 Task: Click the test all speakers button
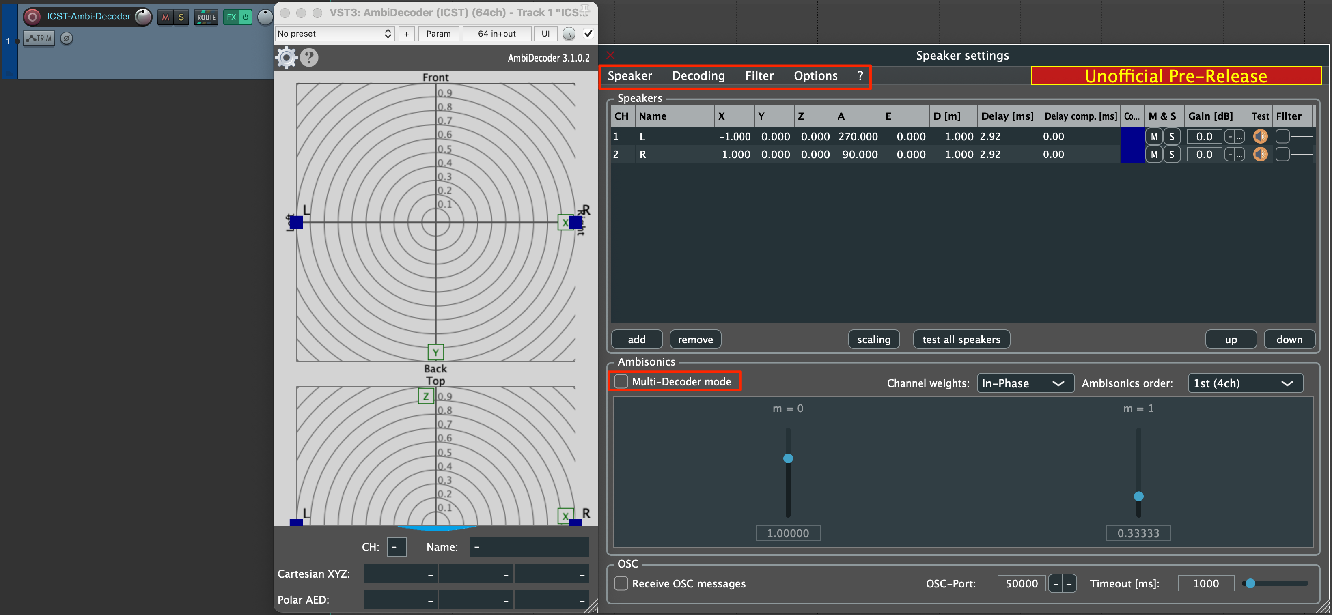(x=961, y=339)
